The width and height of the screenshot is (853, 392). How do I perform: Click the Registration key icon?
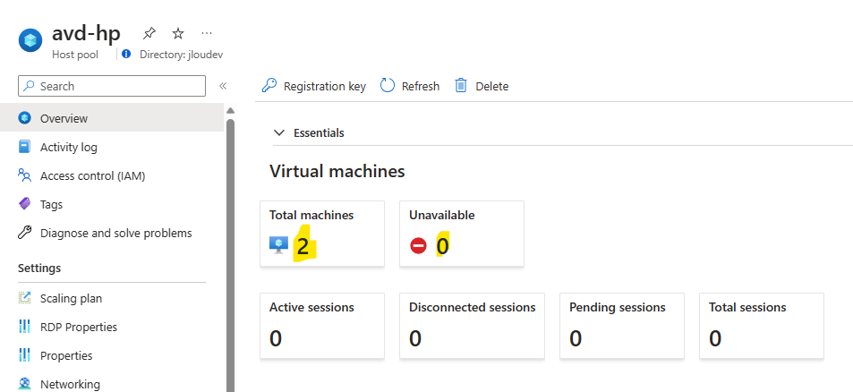pos(269,86)
